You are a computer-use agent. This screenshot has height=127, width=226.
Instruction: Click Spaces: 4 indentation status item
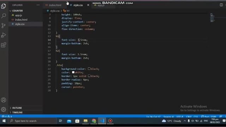pos(168,117)
